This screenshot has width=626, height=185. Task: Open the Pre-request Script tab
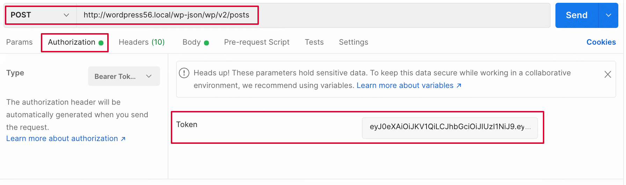point(257,42)
